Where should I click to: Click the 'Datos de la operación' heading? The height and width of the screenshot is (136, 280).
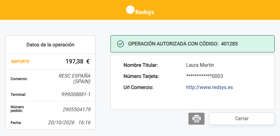(50, 45)
